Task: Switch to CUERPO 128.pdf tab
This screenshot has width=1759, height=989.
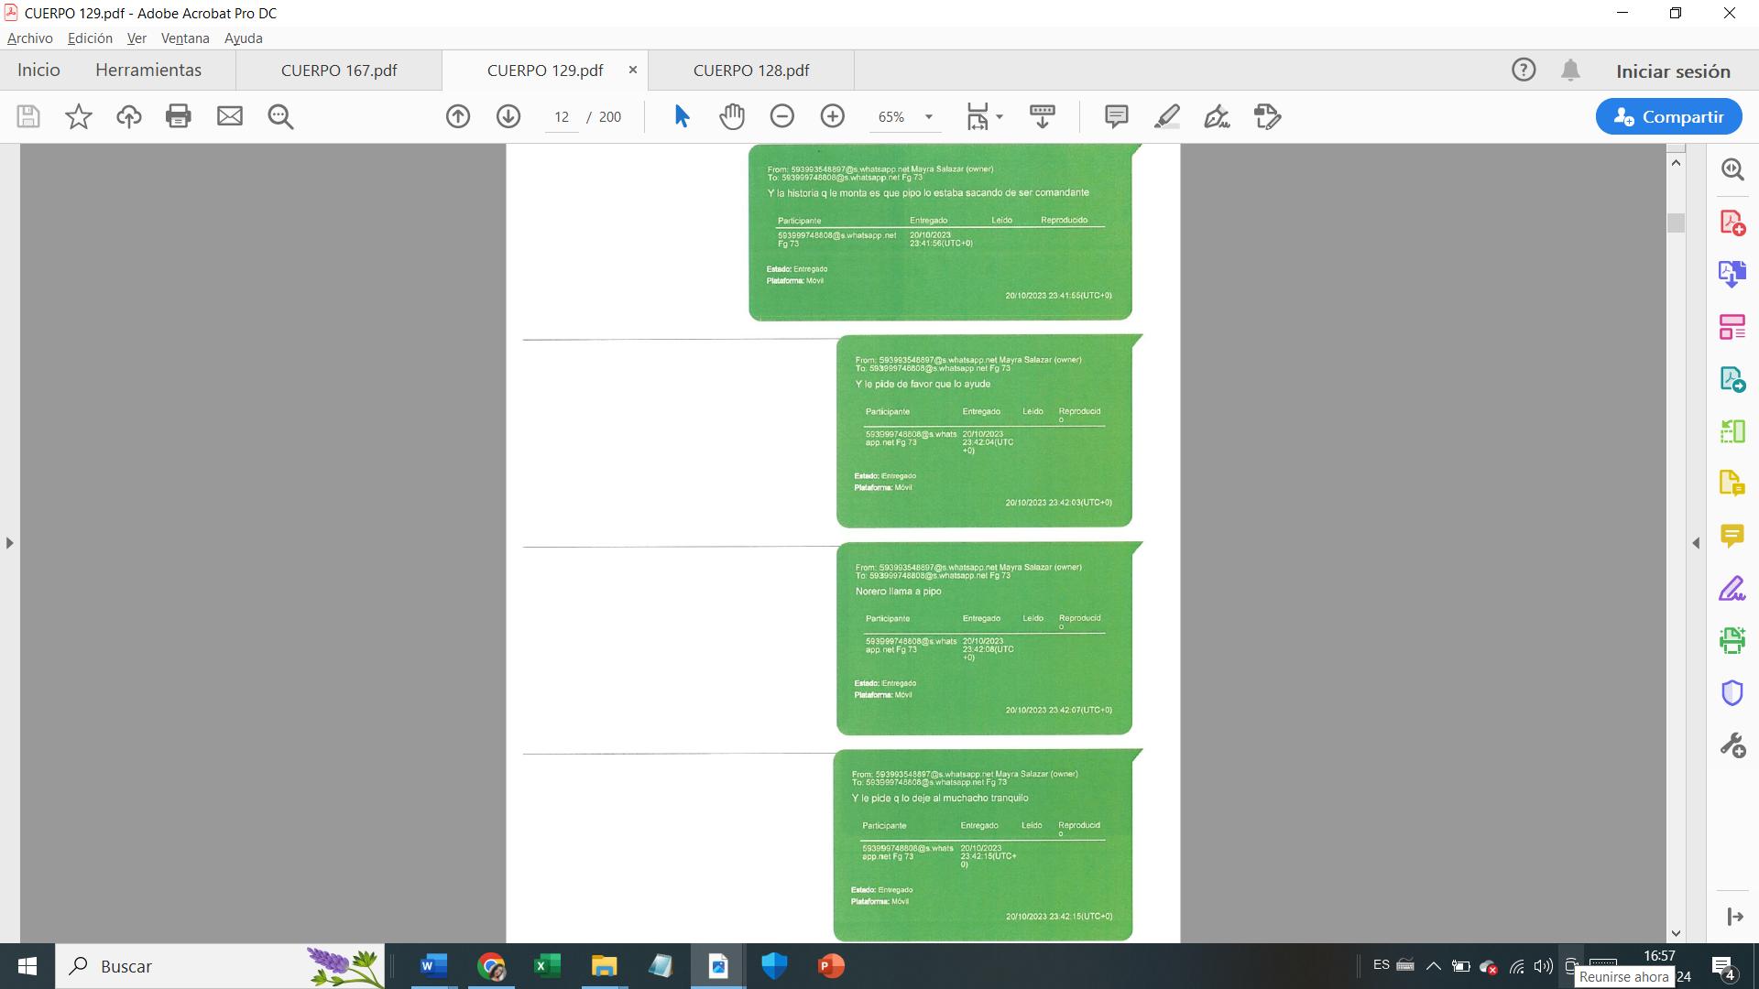Action: (751, 71)
